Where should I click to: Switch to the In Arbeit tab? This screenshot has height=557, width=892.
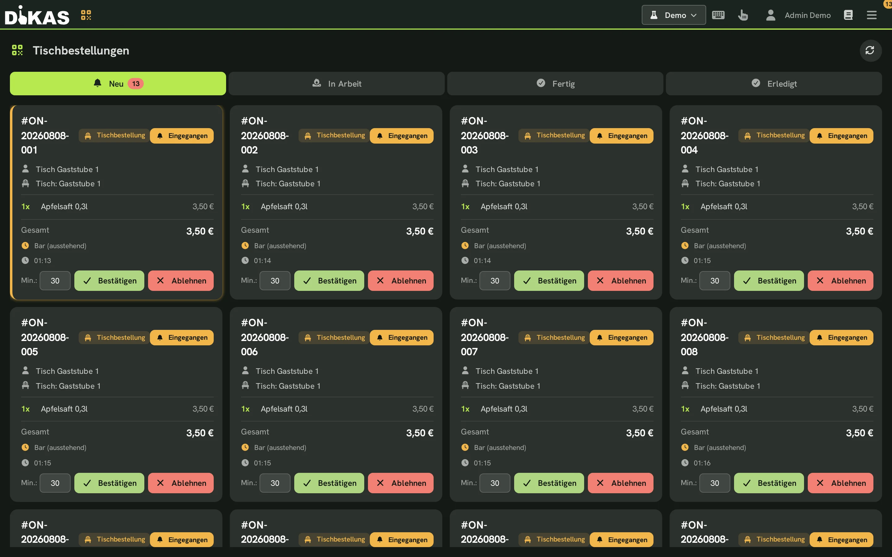[x=337, y=84]
